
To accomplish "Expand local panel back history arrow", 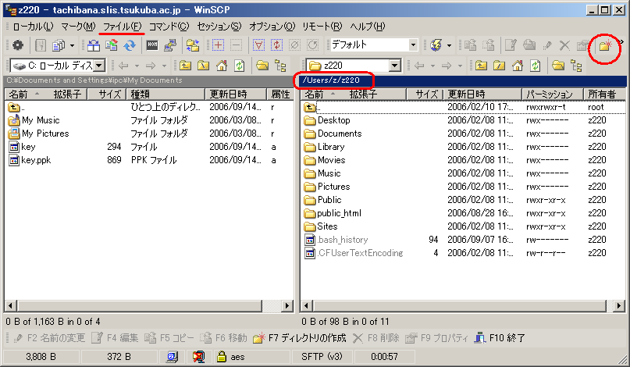I will (x=137, y=66).
